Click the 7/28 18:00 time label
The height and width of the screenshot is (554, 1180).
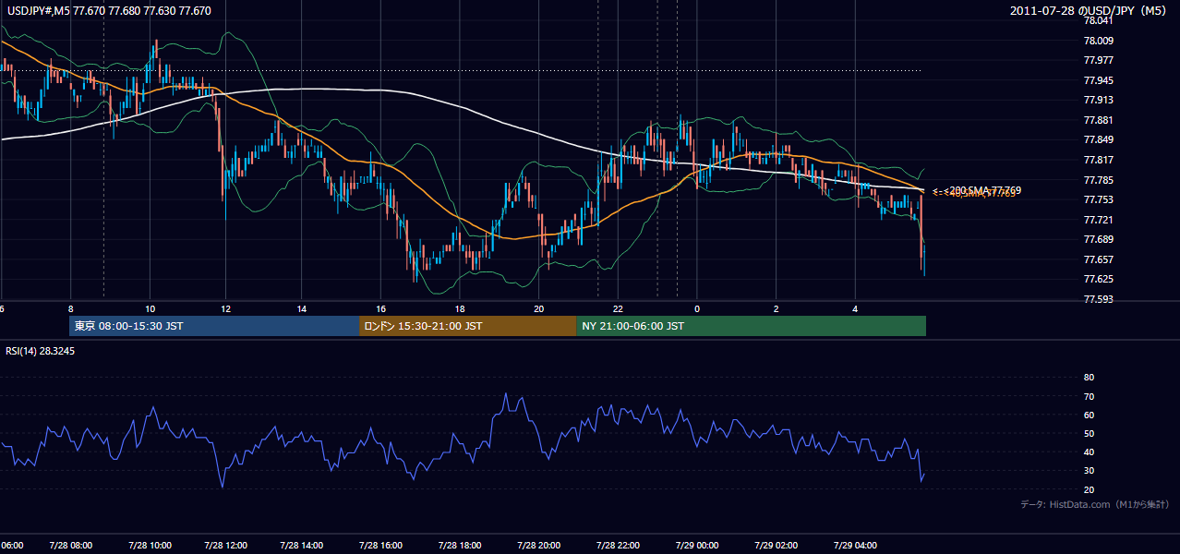tap(461, 545)
